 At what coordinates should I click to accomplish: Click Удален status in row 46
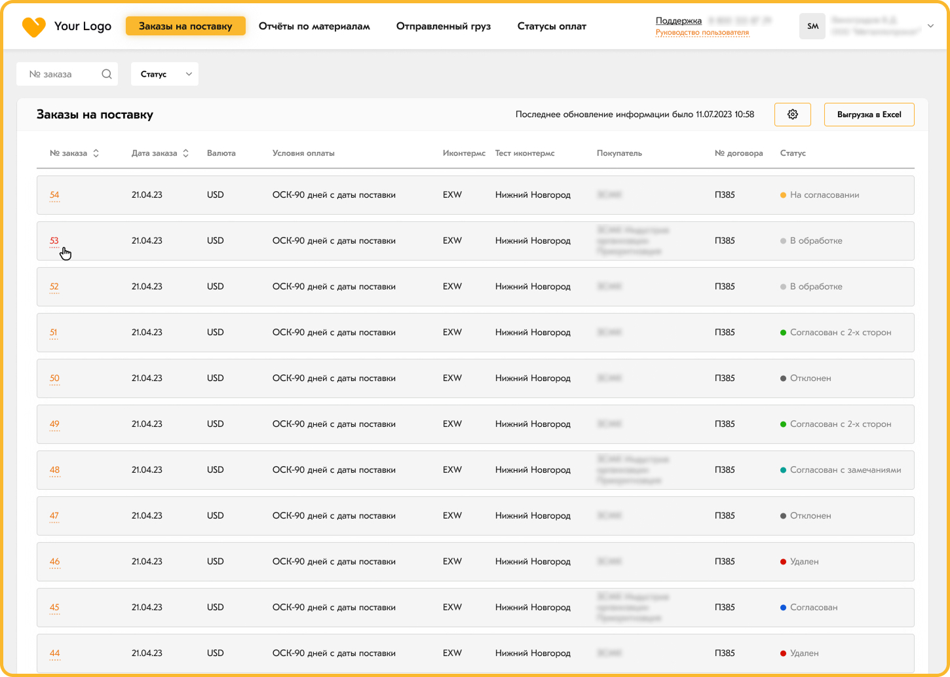tap(799, 562)
